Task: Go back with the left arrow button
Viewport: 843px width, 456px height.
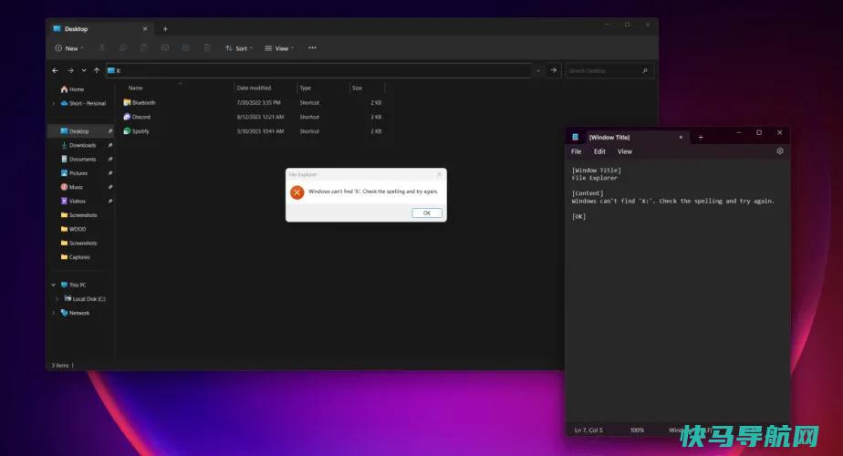Action: [x=55, y=70]
